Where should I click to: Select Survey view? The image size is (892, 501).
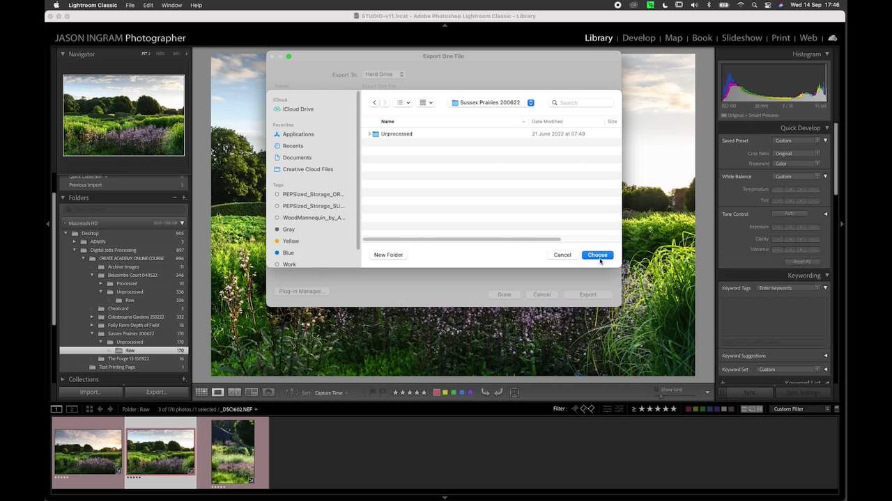pyautogui.click(x=252, y=392)
